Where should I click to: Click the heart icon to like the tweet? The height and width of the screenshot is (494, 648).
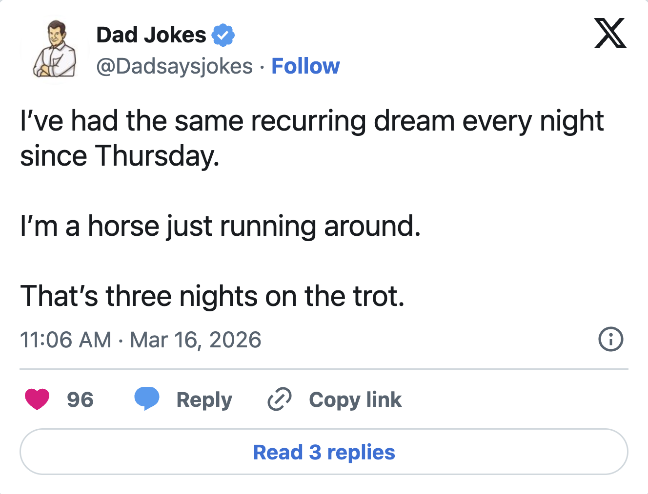pos(37,399)
